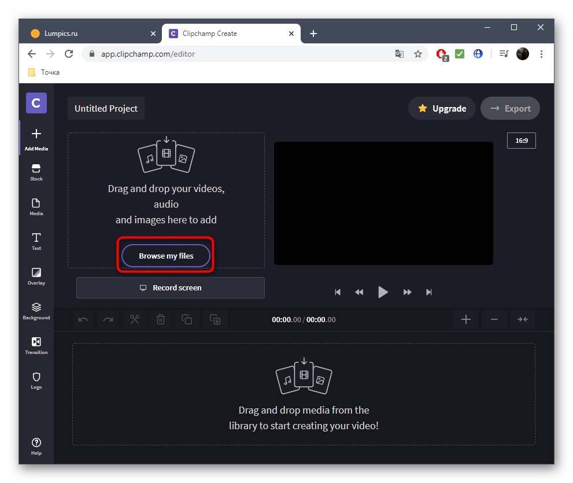Delete selection using the trash icon
The width and height of the screenshot is (573, 483).
[x=160, y=319]
